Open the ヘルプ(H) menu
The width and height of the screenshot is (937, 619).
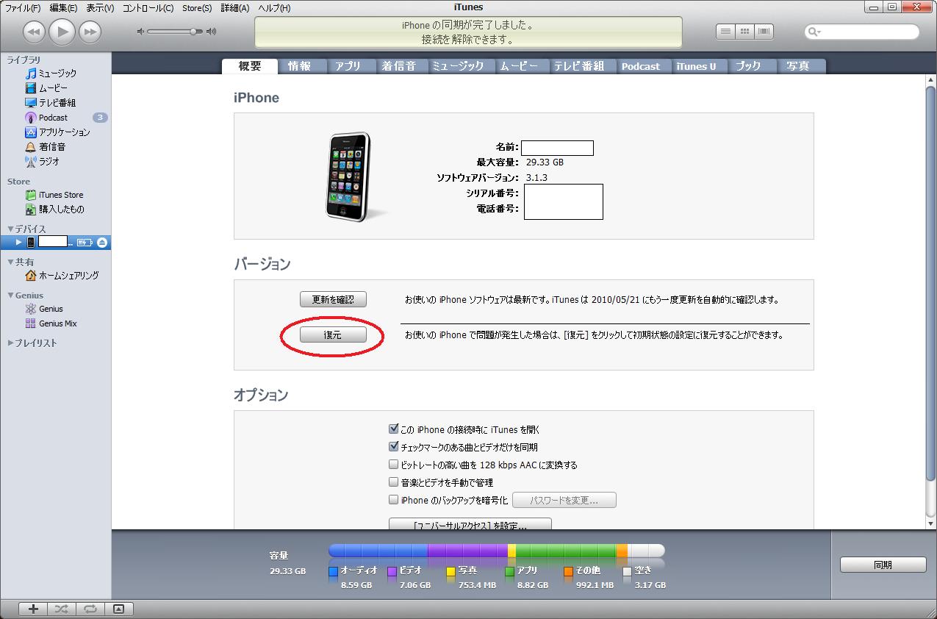click(274, 8)
